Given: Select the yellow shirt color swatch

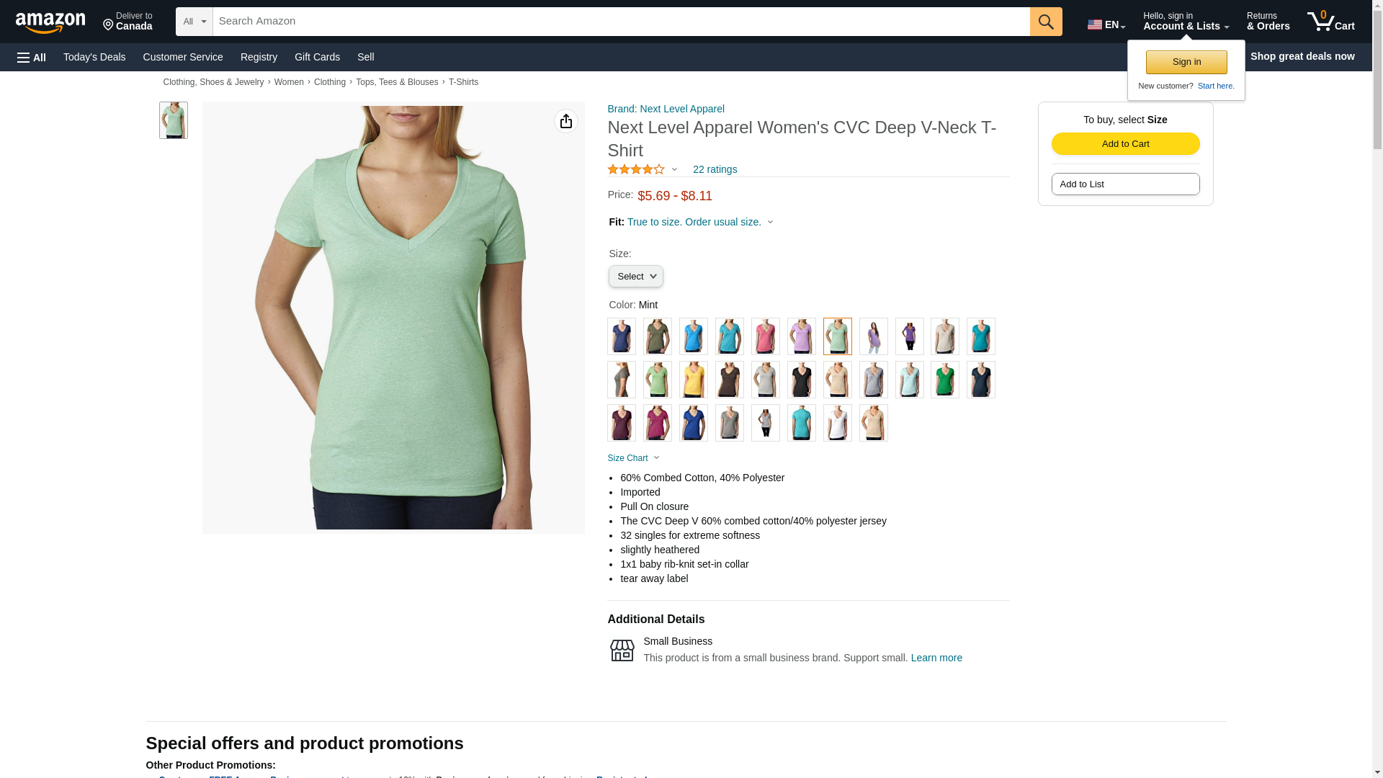Looking at the screenshot, I should (694, 380).
